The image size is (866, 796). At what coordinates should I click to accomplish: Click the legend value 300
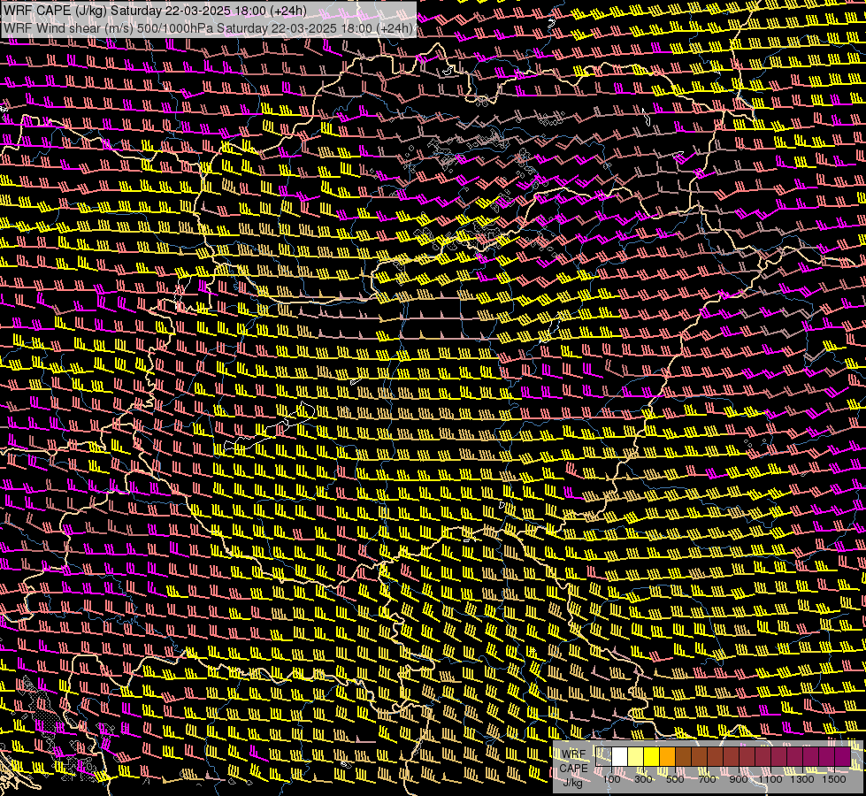tap(643, 779)
